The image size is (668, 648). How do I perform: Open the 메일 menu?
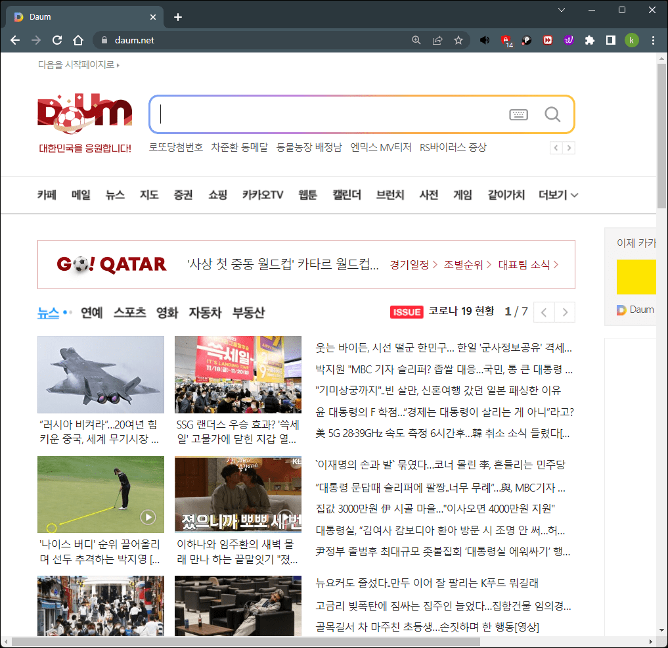click(x=81, y=195)
